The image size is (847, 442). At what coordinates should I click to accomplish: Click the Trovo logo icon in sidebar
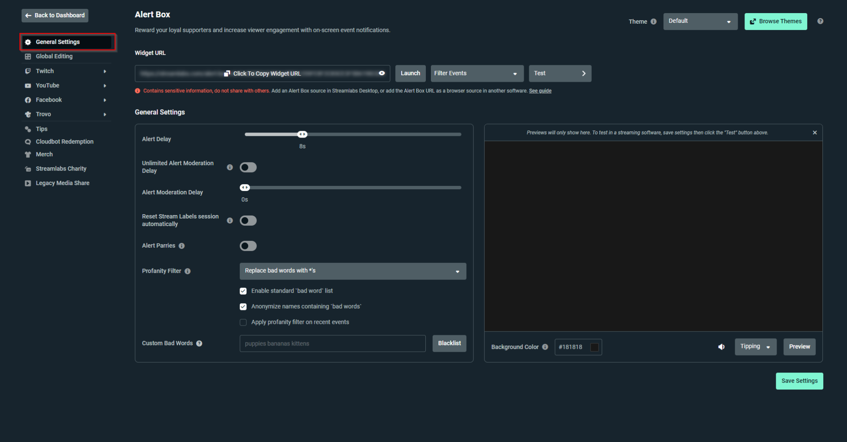coord(28,114)
